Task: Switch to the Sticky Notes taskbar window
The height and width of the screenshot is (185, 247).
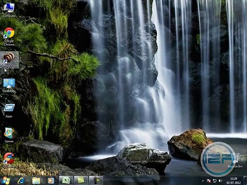Action: click(81, 180)
